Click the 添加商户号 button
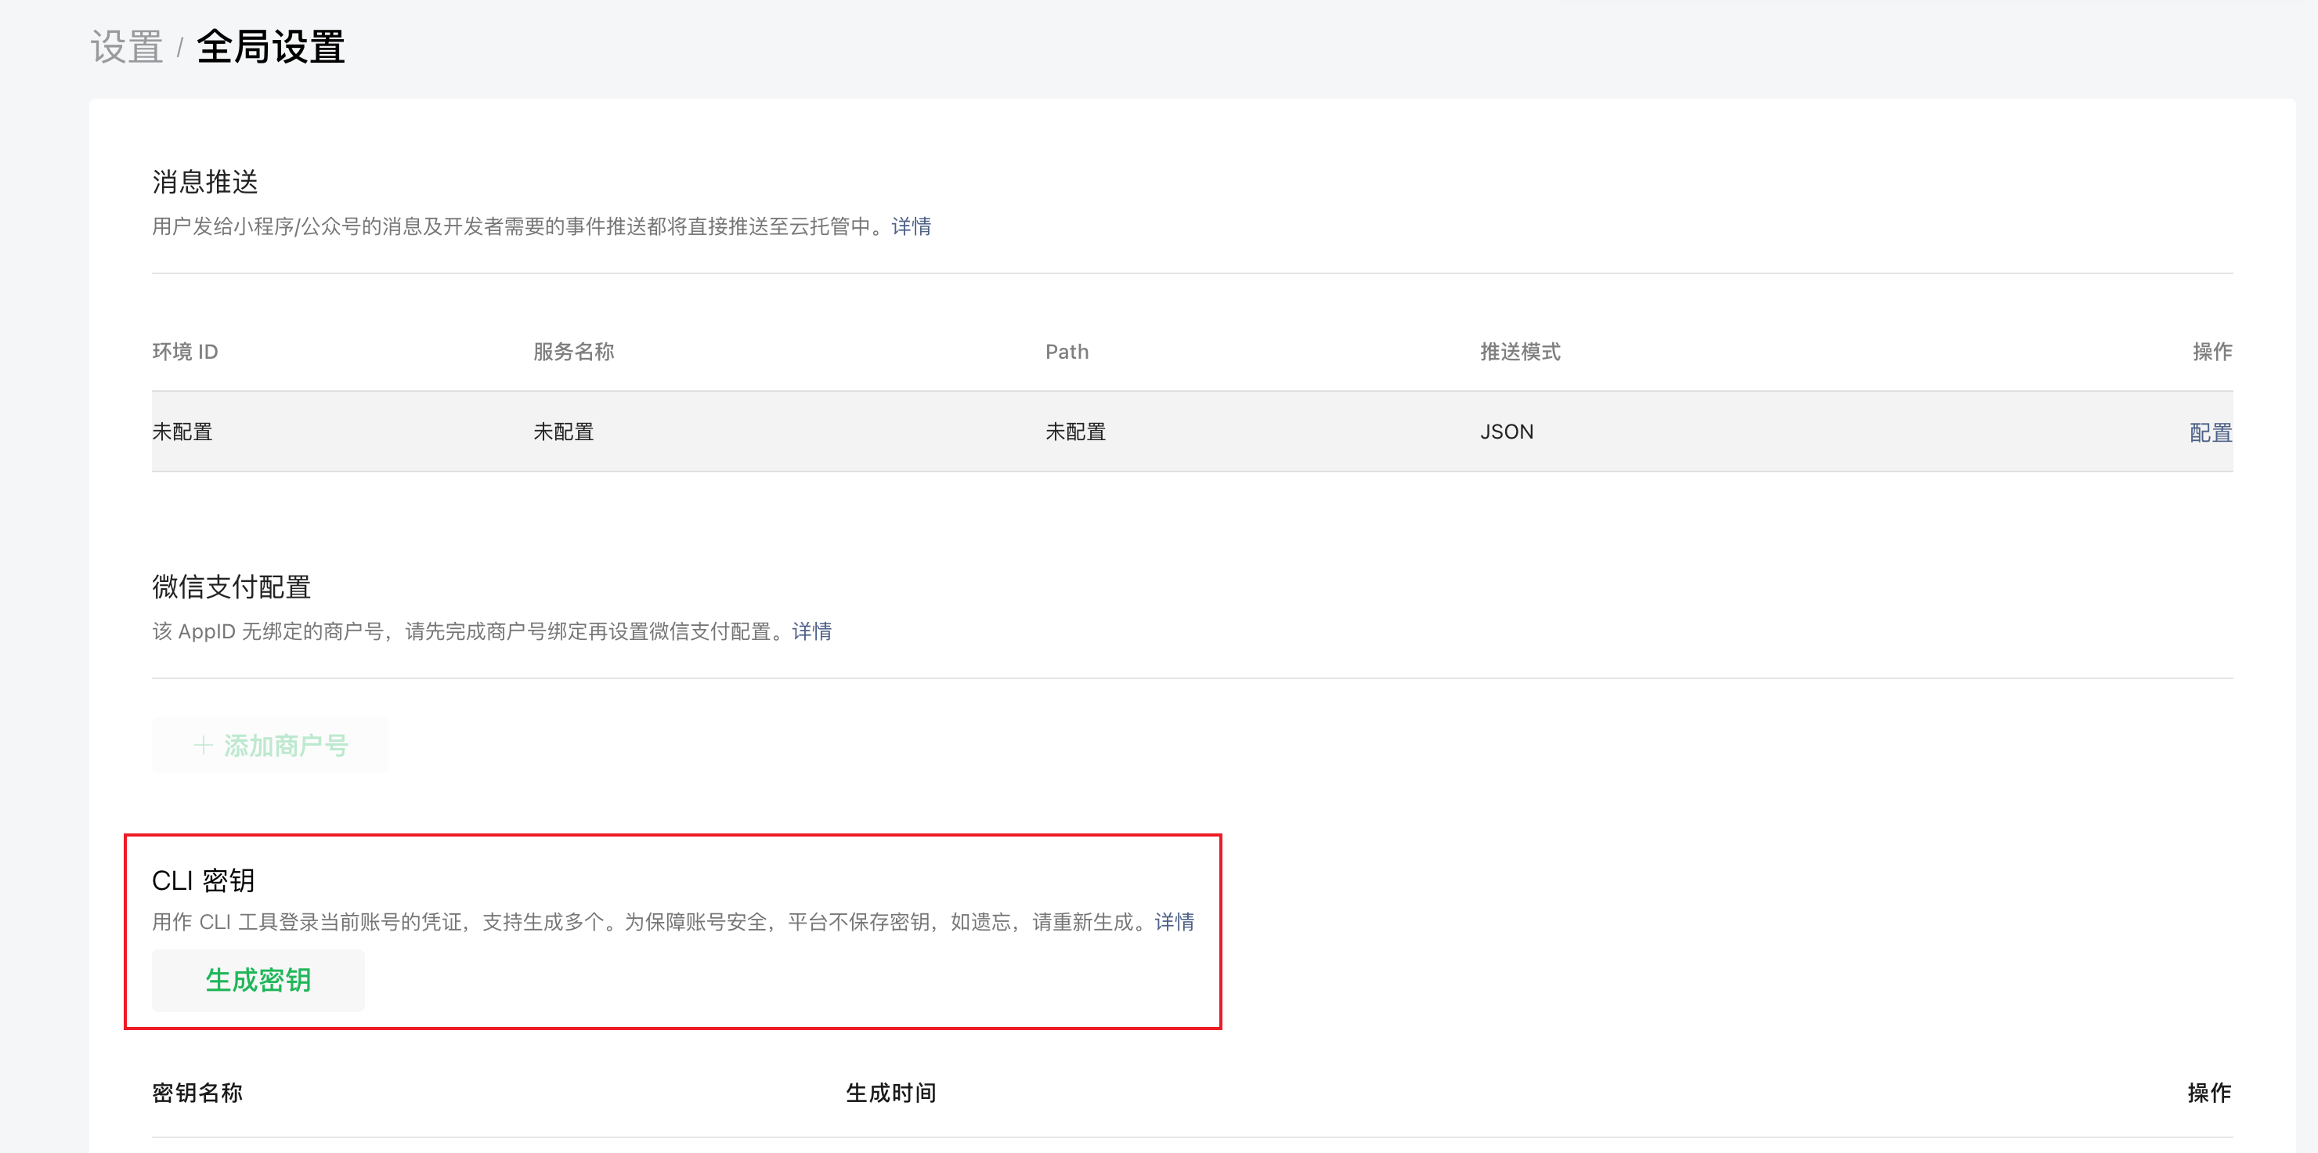This screenshot has height=1153, width=2318. pos(270,744)
